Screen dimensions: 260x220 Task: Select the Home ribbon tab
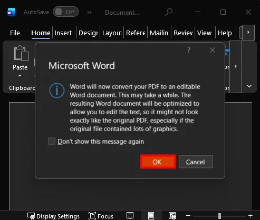pos(41,33)
